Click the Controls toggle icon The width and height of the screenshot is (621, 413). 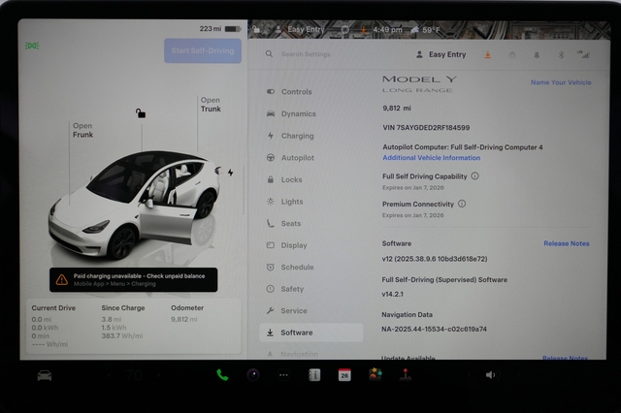[271, 92]
